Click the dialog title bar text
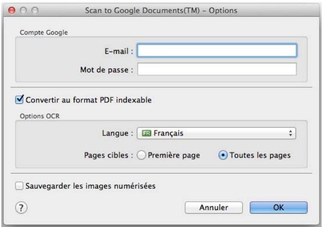322x227 pixels. tap(161, 11)
